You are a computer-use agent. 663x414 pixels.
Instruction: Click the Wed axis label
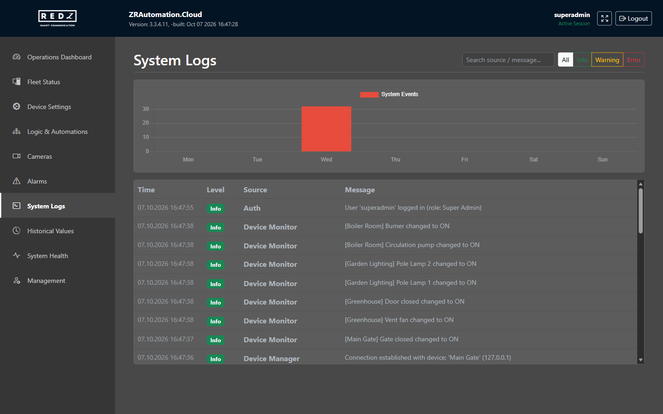tap(326, 160)
